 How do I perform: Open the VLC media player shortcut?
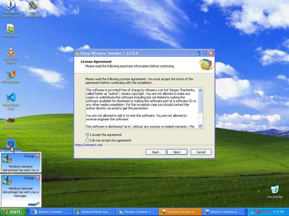point(11,55)
